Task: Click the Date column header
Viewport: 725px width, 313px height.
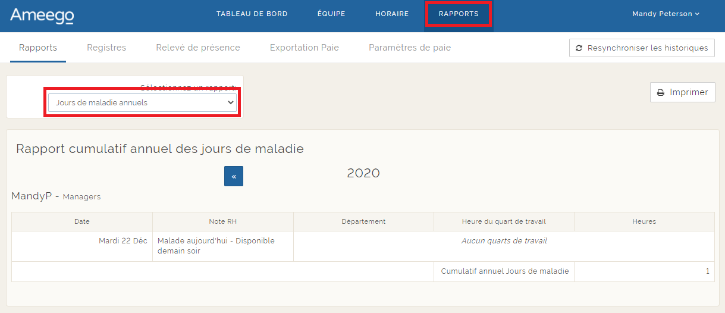Action: coord(82,221)
